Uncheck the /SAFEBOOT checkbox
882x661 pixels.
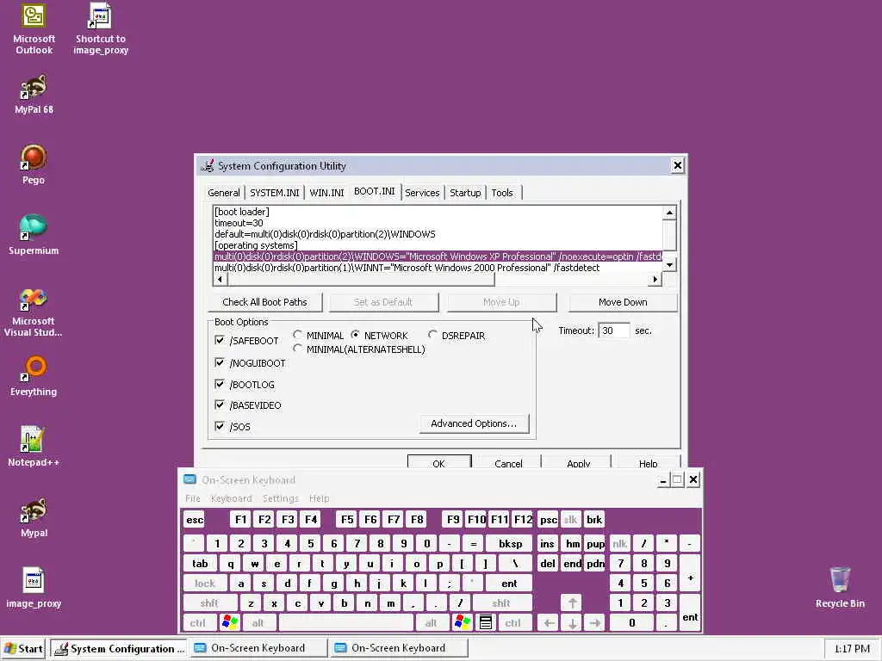pyautogui.click(x=220, y=340)
